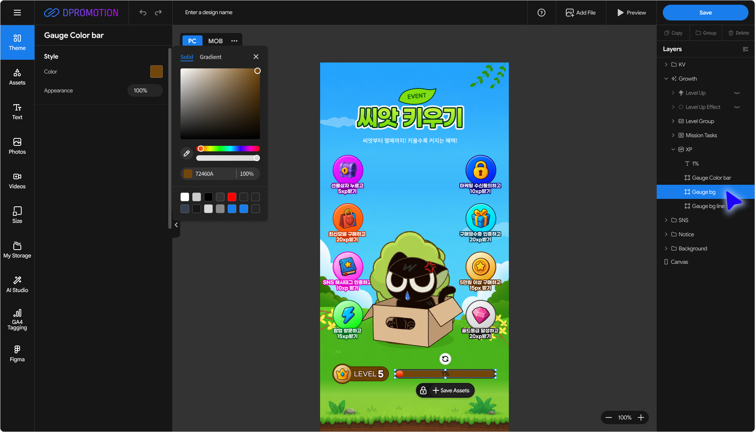Viewport: 755px width, 432px height.
Task: Open the Size sidebar panel
Action: [x=17, y=215]
